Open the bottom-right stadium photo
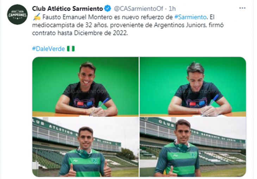The width and height of the screenshot is (257, 179). coord(193,147)
